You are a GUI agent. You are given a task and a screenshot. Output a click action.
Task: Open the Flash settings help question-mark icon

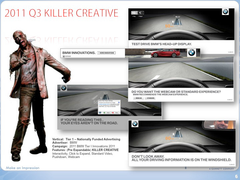(x=119, y=102)
